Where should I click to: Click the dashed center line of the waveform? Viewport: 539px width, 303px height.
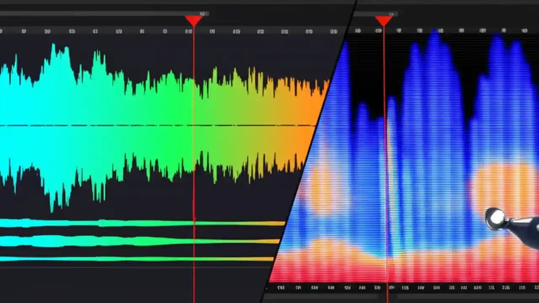[x=126, y=125]
